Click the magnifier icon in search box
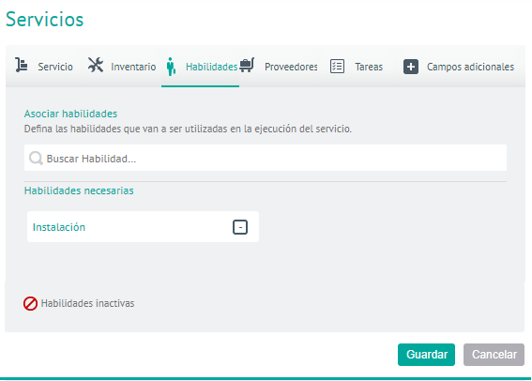Screen dimensions: 532x381 (x=36, y=158)
